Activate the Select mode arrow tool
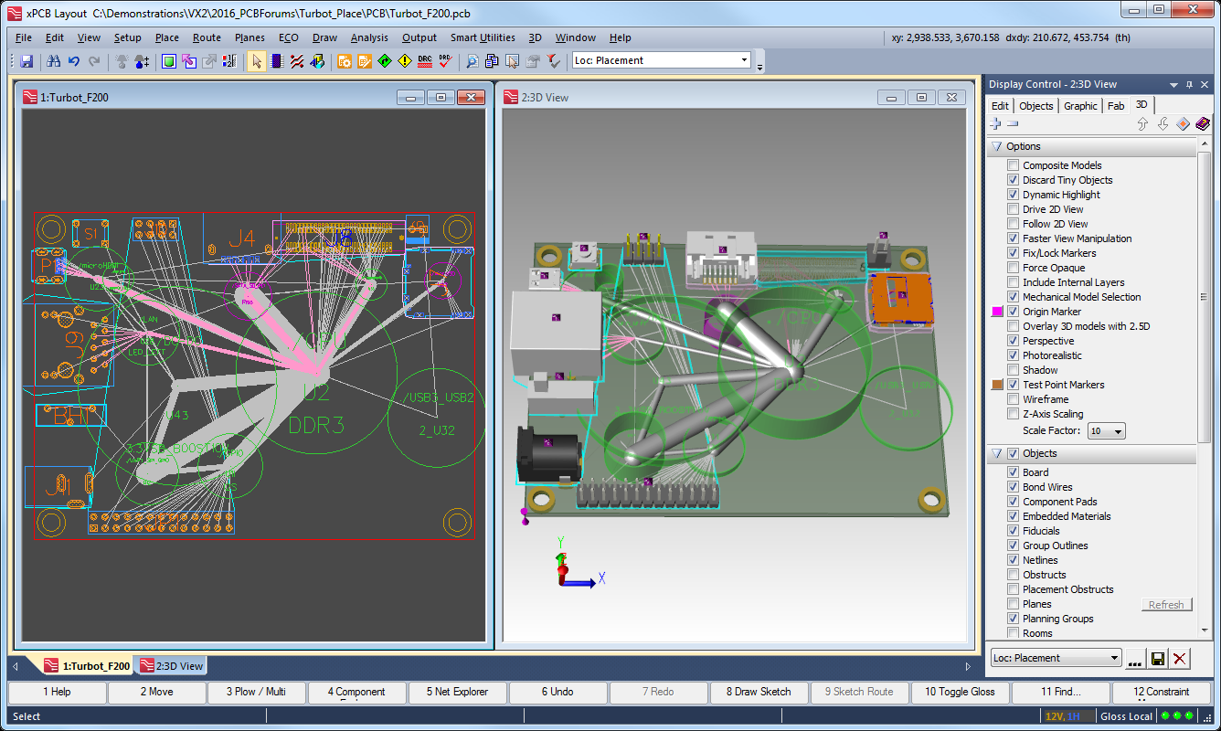This screenshot has height=731, width=1221. (x=256, y=61)
